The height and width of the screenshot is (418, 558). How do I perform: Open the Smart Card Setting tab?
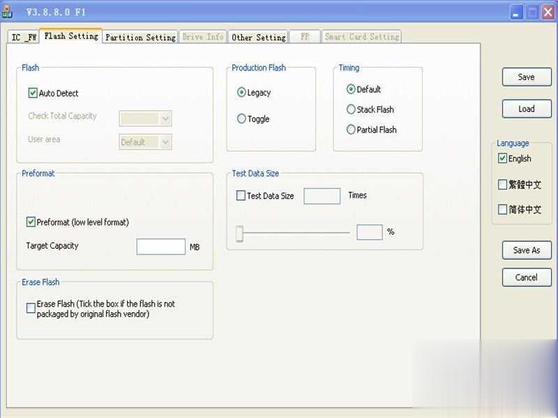pos(362,37)
